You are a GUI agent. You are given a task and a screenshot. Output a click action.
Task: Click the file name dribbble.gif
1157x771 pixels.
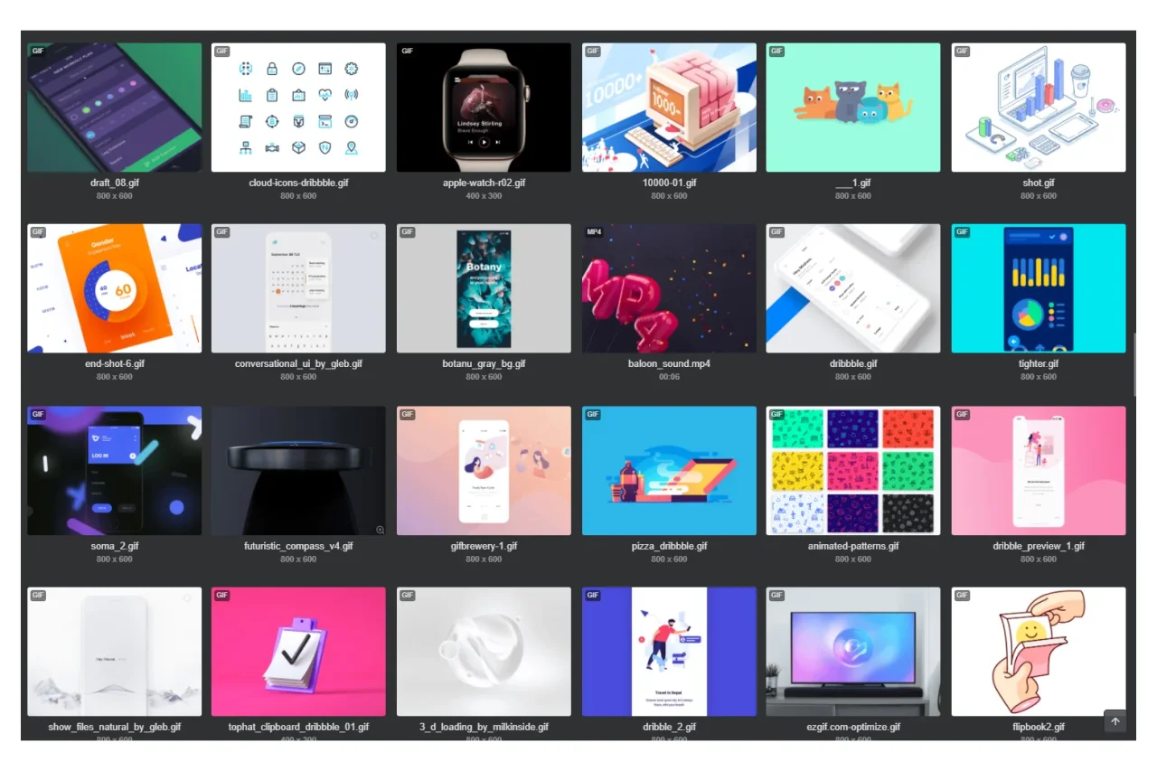tap(853, 363)
